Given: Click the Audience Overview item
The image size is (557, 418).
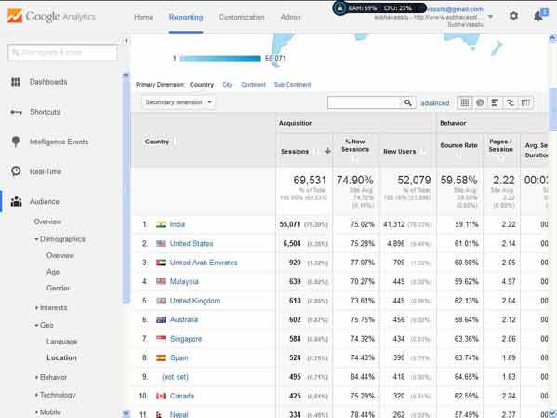Looking at the screenshot, I should (x=47, y=222).
